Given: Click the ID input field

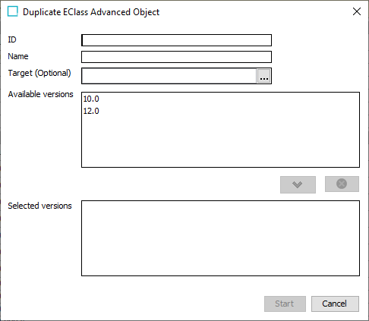Looking at the screenshot, I should click(176, 40).
